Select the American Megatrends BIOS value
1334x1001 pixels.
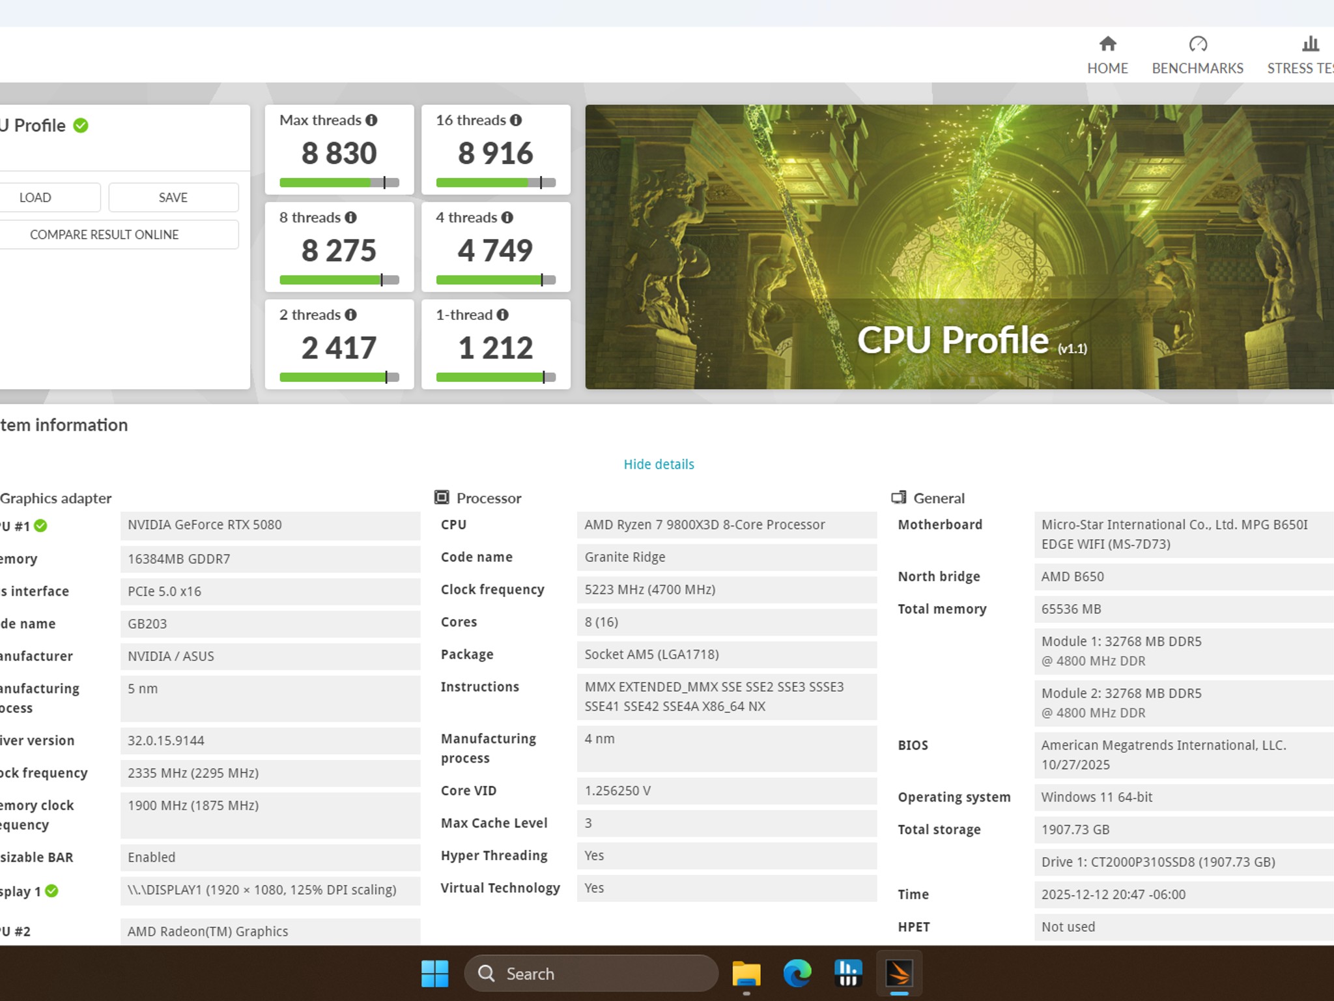coord(1184,755)
